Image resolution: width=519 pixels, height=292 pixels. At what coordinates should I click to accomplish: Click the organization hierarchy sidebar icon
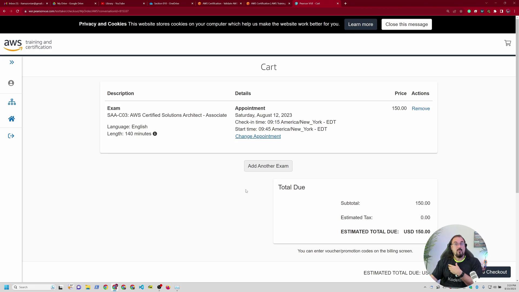pos(12,102)
